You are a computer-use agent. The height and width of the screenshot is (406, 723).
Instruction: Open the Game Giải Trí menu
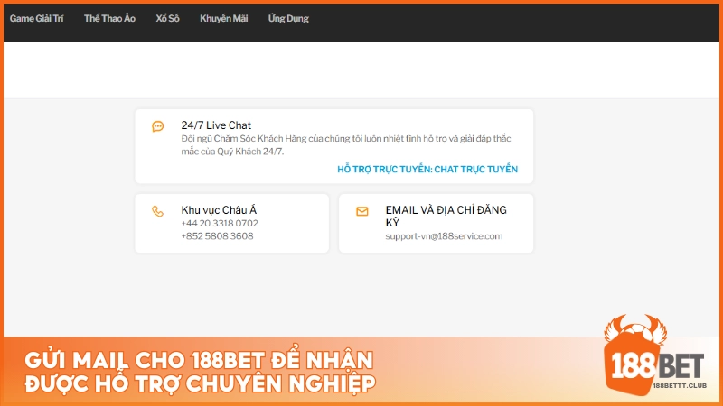click(x=36, y=18)
